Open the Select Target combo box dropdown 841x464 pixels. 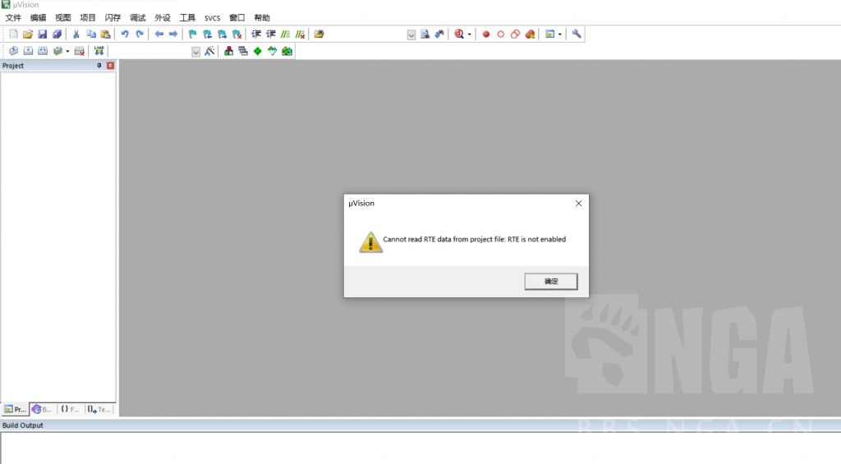[195, 52]
